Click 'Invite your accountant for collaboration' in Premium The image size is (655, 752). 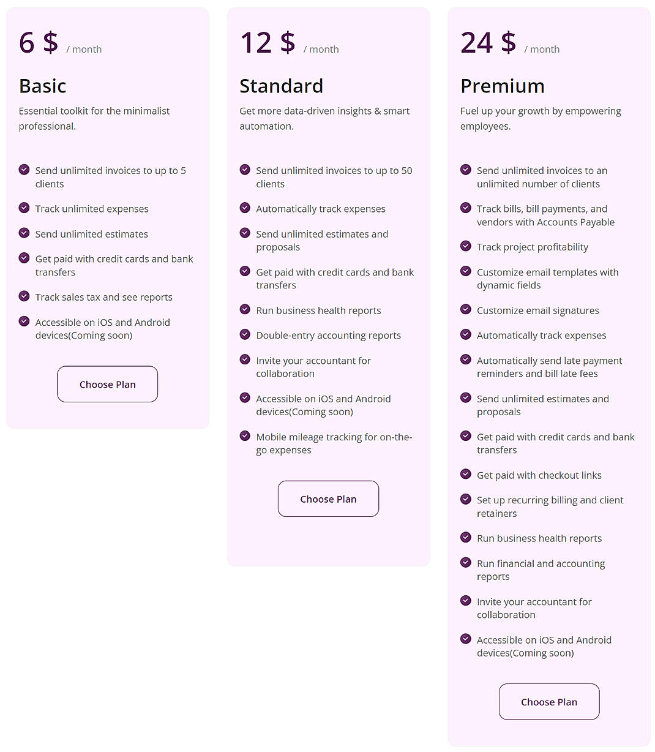tap(534, 608)
